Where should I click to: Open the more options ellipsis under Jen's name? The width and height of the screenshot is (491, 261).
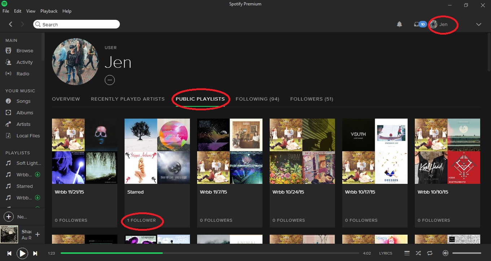[110, 80]
